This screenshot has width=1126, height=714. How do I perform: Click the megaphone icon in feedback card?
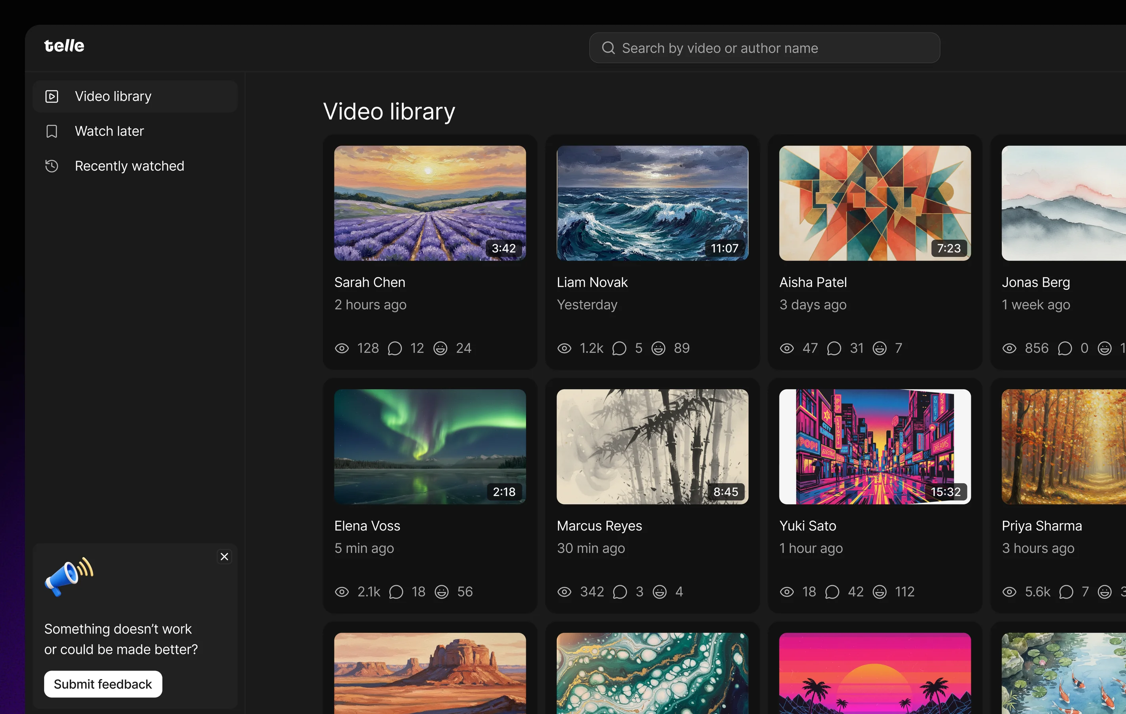pos(69,576)
